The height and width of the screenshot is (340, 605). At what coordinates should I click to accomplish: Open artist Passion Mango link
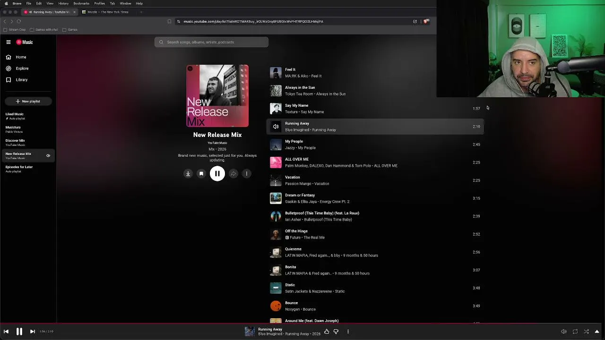tap(298, 184)
